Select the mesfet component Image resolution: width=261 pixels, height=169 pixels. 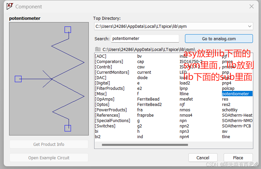click(x=186, y=99)
